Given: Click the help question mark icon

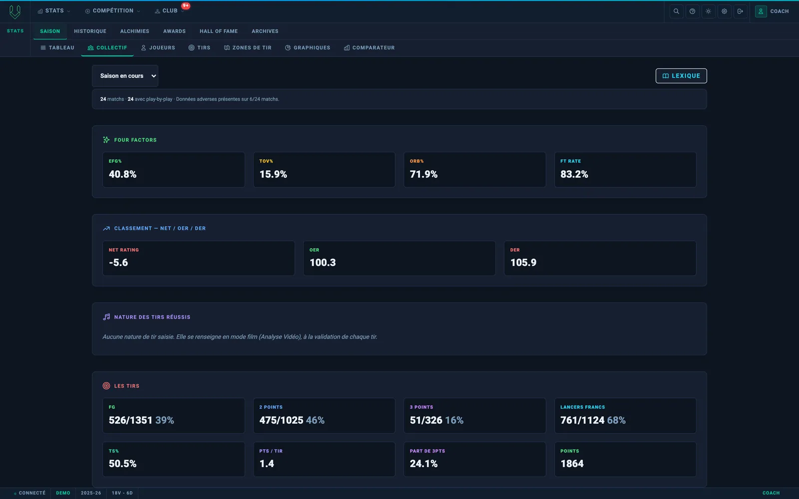Looking at the screenshot, I should (x=692, y=11).
